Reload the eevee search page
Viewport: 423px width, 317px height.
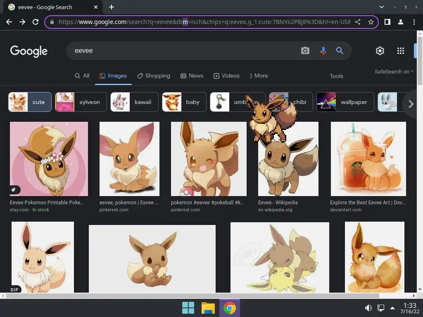click(x=36, y=22)
